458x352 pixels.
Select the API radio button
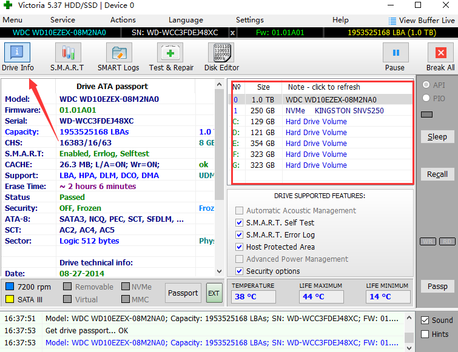[426, 85]
